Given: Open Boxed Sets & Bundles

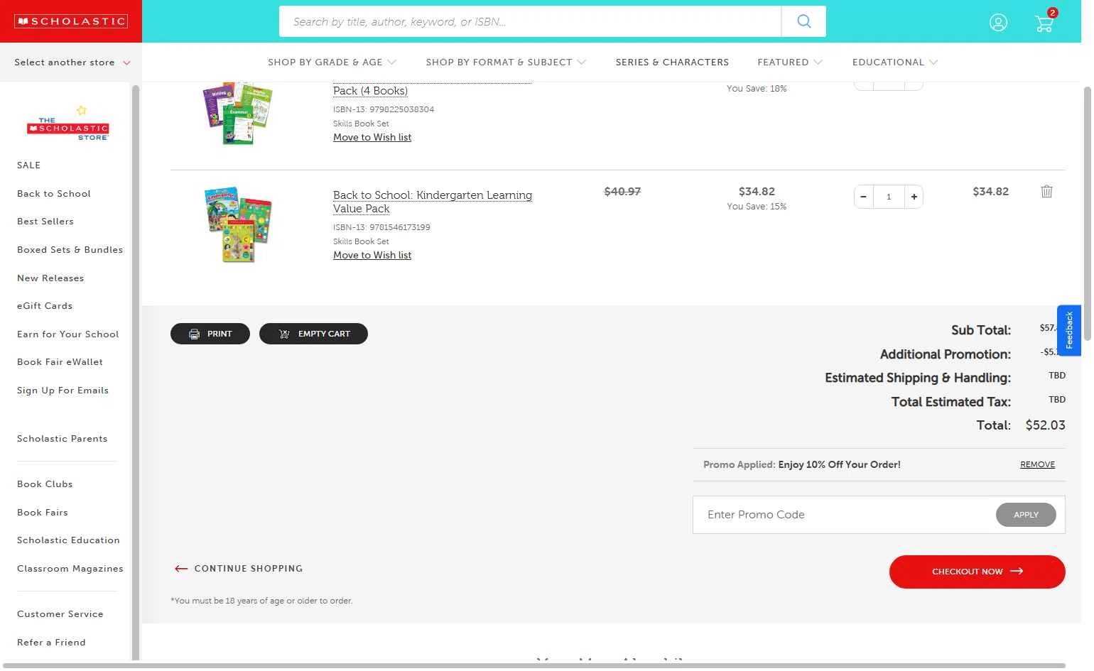Looking at the screenshot, I should click(70, 250).
